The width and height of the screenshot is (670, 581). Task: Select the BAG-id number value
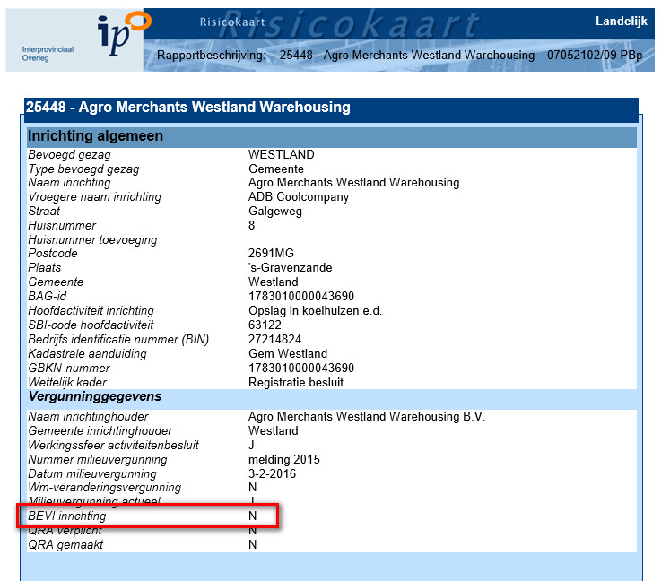[x=301, y=296]
